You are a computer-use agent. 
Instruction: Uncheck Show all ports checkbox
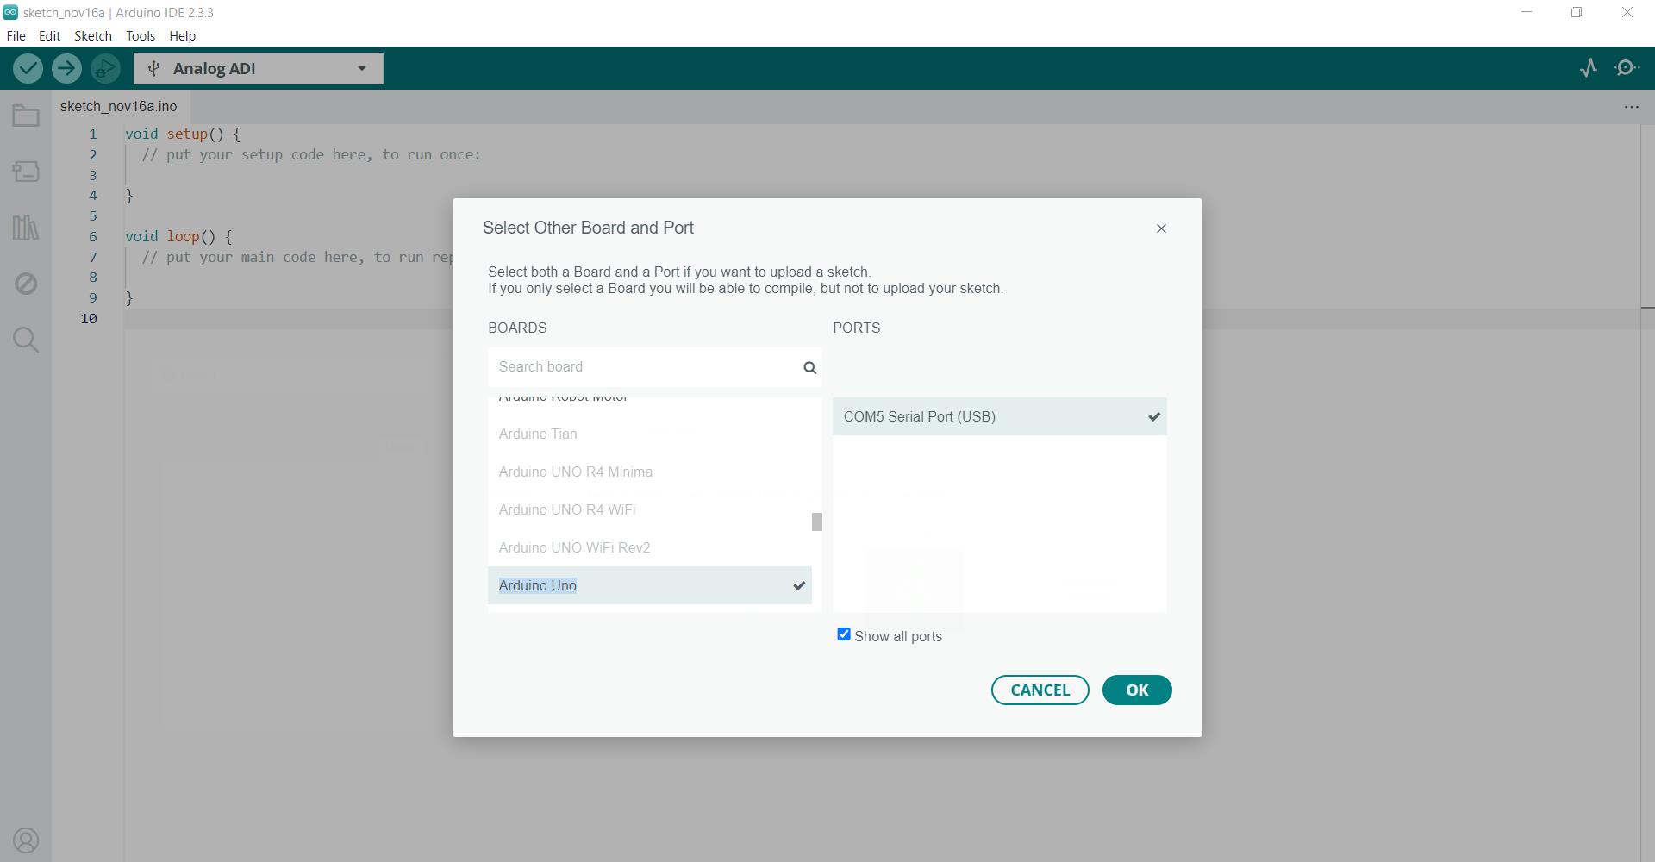point(844,634)
